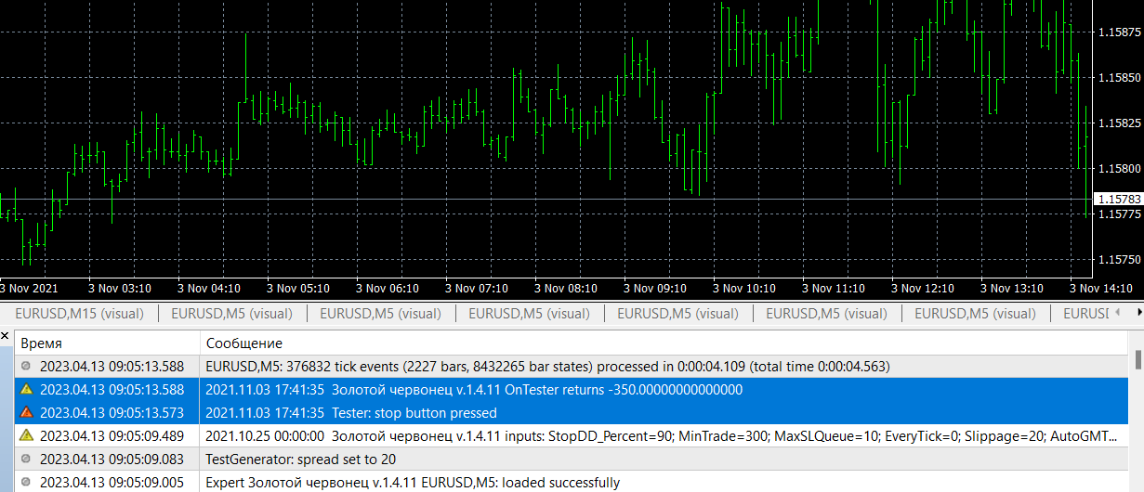Click the '3 Nov 14:10' time axis label
The width and height of the screenshot is (1144, 492).
1100,288
